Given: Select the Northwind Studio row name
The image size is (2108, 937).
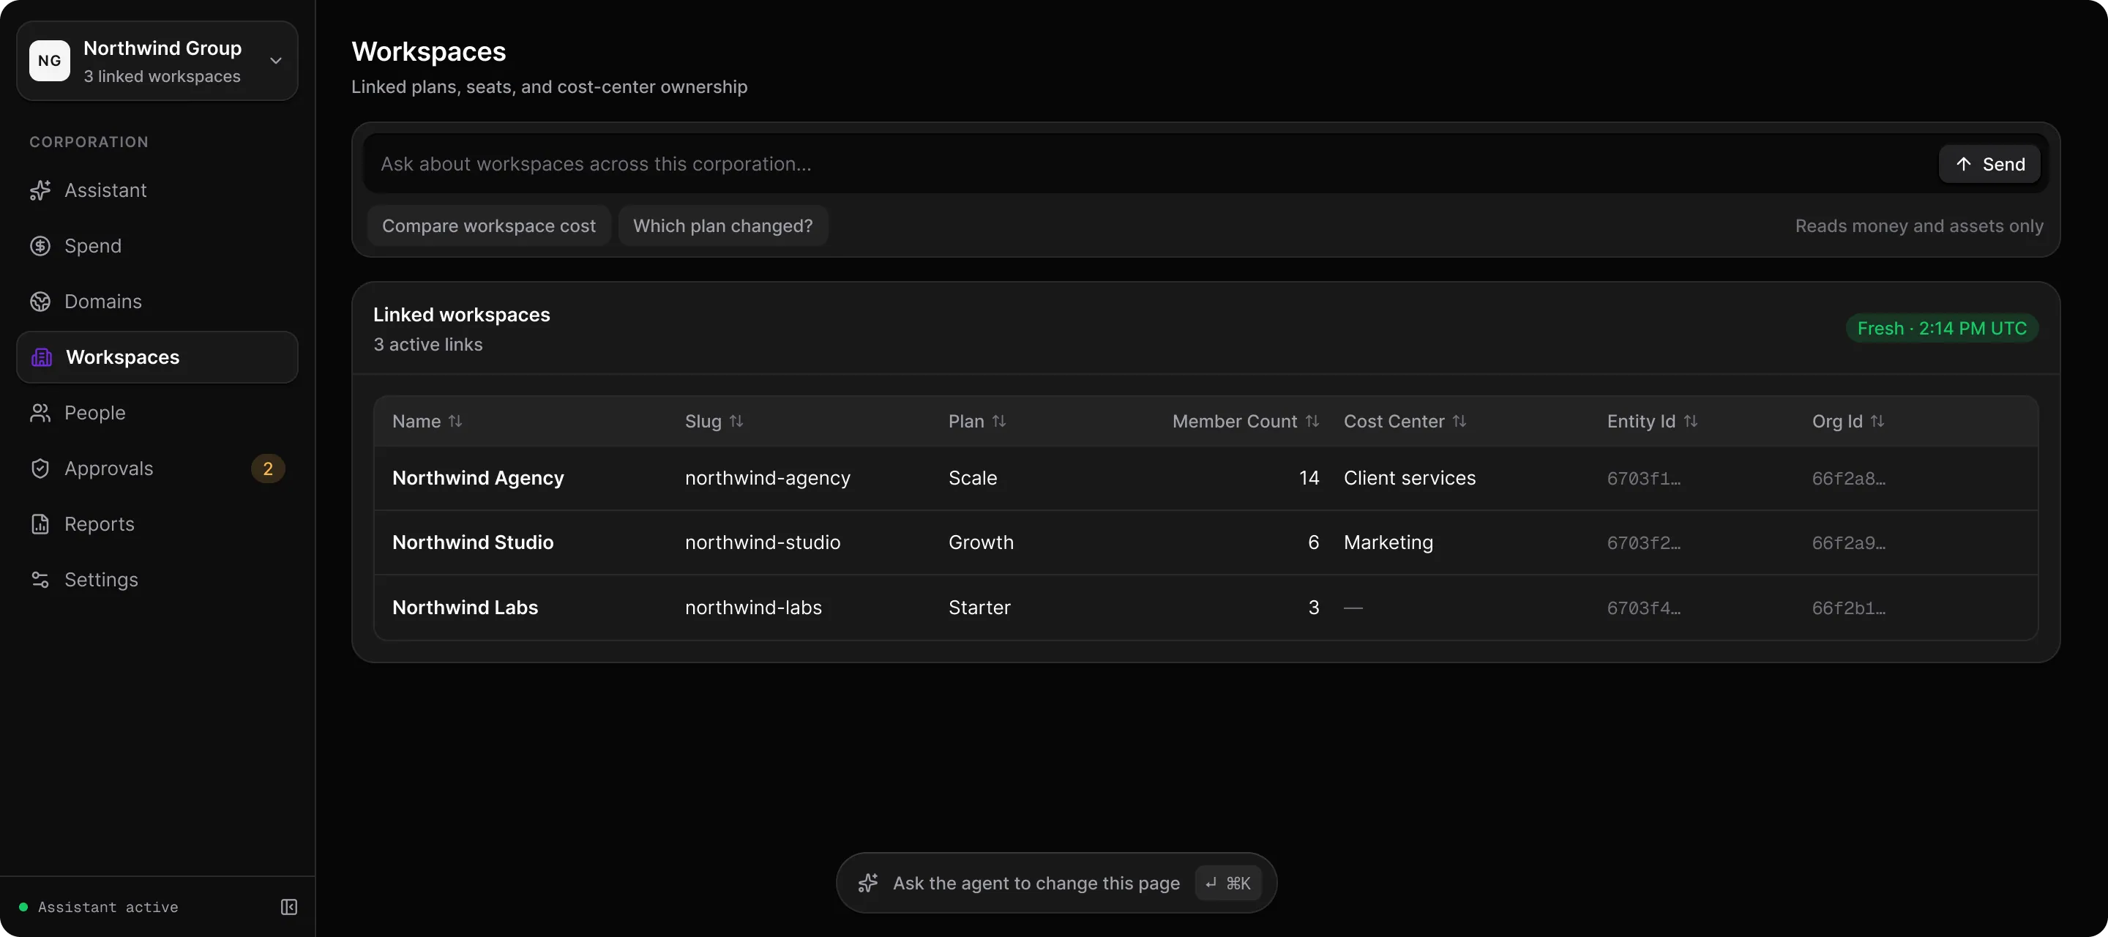Looking at the screenshot, I should click(473, 542).
